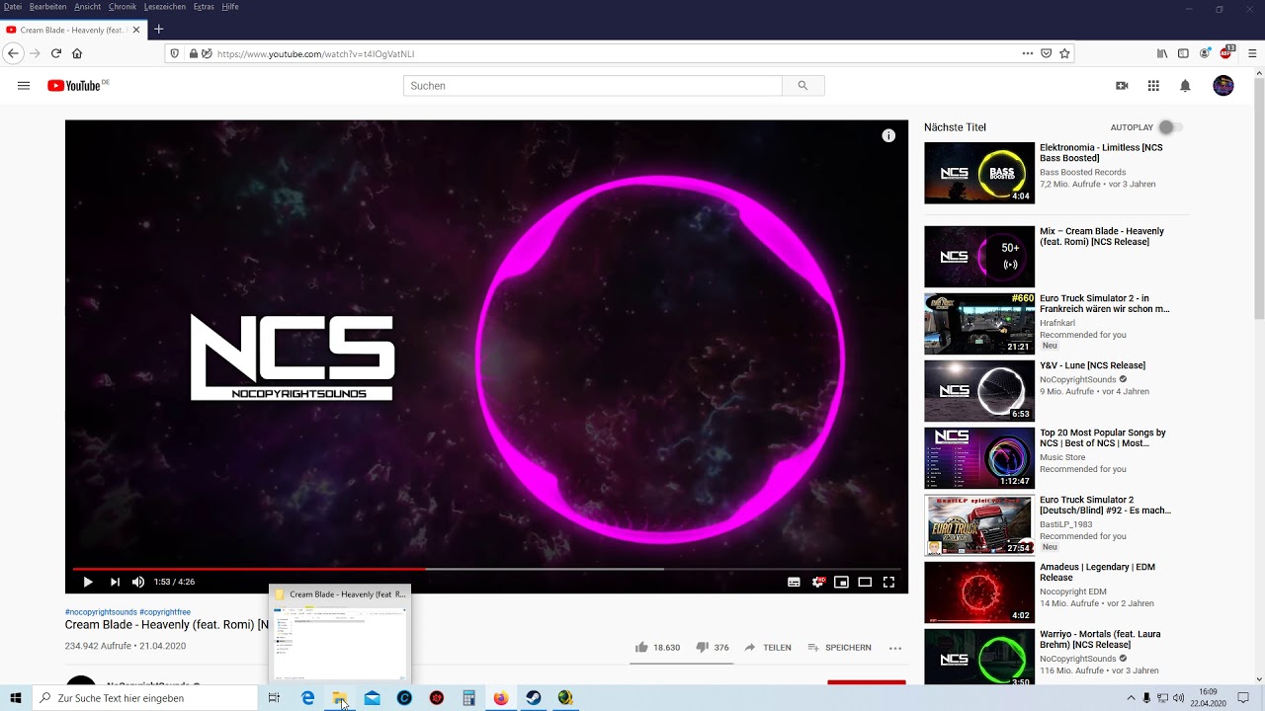
Task: Open Chronik menu
Action: point(123,7)
